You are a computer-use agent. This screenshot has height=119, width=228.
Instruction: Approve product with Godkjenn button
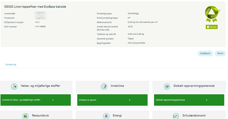[x=205, y=53]
